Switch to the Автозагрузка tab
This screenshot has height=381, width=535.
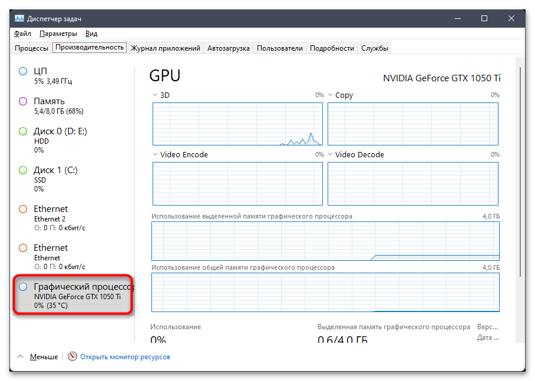229,48
